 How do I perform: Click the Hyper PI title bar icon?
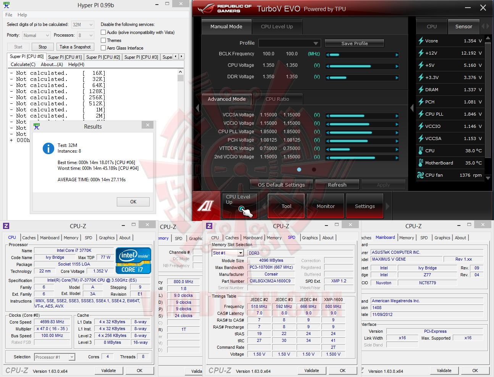[x=6, y=5]
